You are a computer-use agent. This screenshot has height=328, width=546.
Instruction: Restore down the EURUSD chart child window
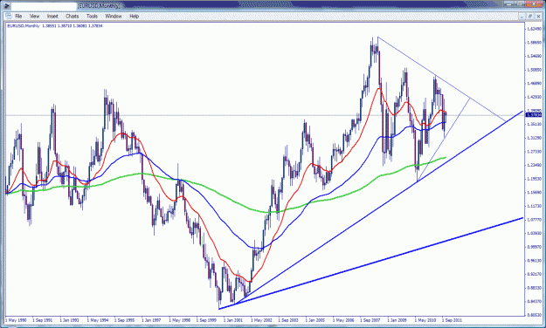pos(530,17)
